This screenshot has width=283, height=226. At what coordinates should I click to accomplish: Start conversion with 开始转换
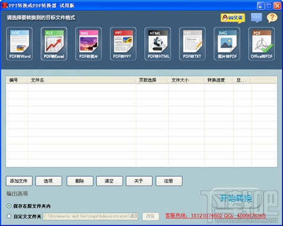(236, 198)
